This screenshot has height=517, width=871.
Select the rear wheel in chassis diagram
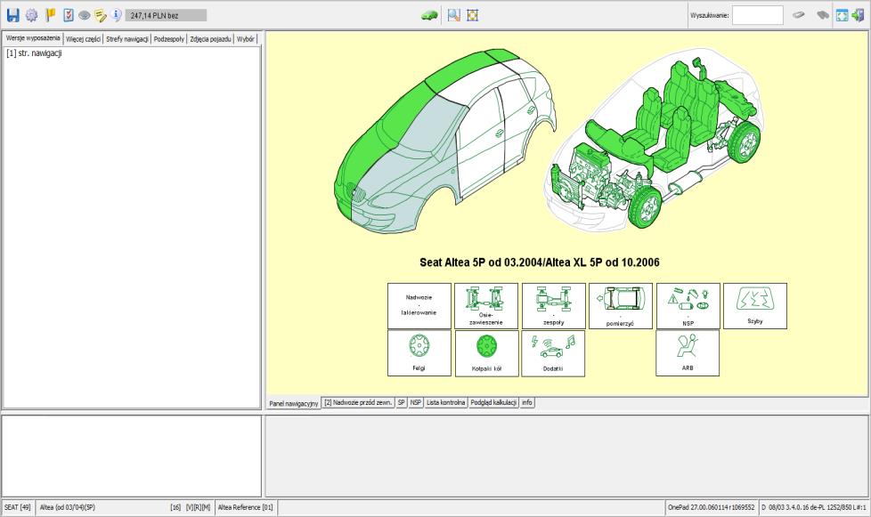pyautogui.click(x=745, y=141)
